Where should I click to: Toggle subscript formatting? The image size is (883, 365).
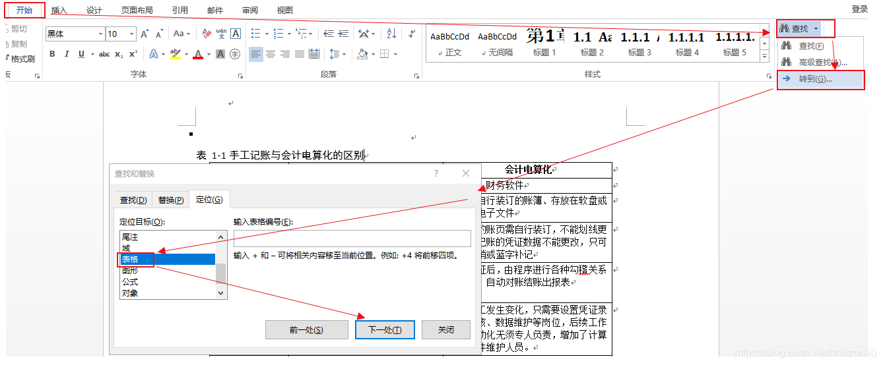coord(119,54)
